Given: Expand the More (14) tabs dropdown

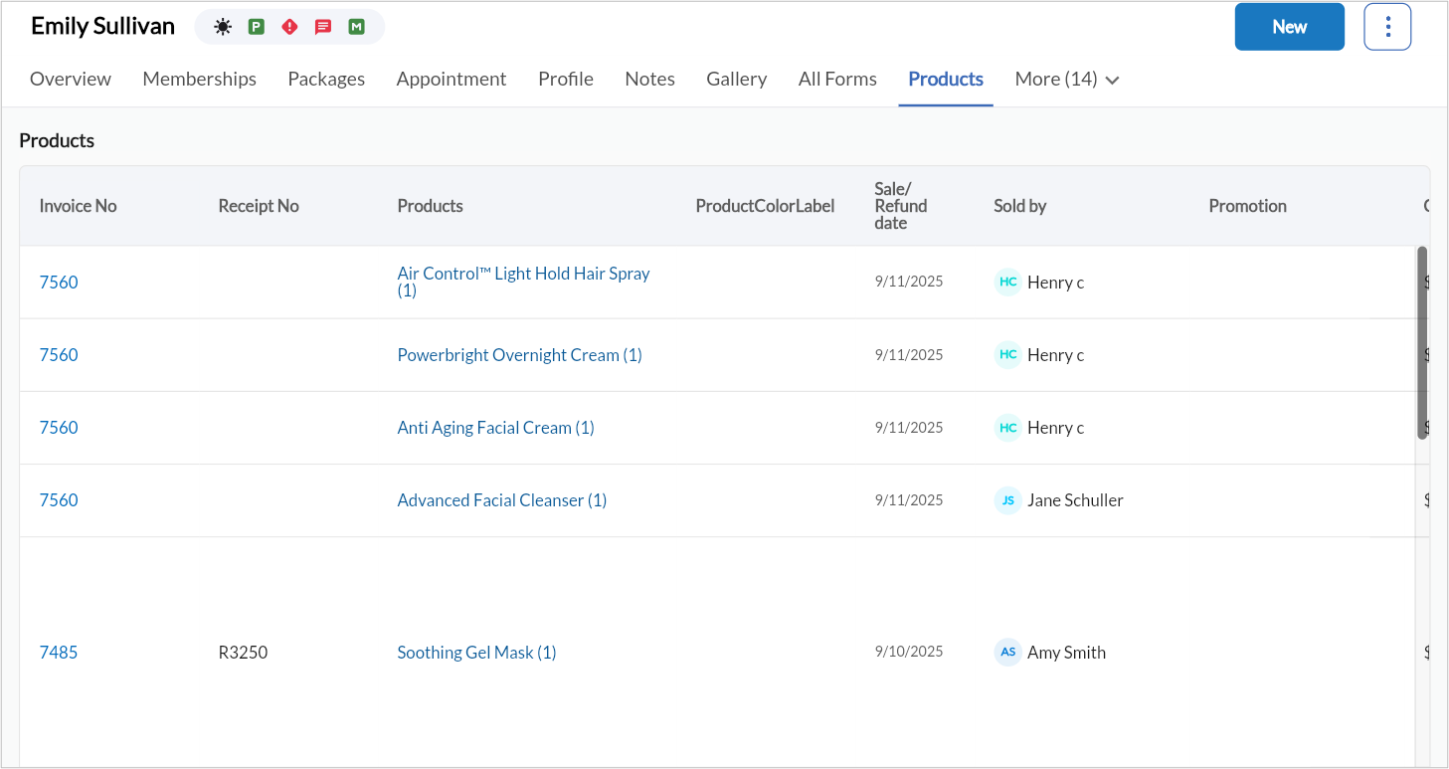Looking at the screenshot, I should point(1067,79).
